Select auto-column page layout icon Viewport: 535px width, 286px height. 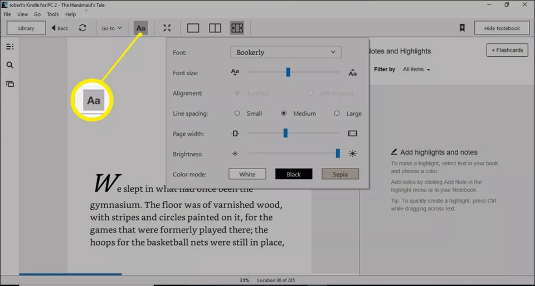pos(237,28)
